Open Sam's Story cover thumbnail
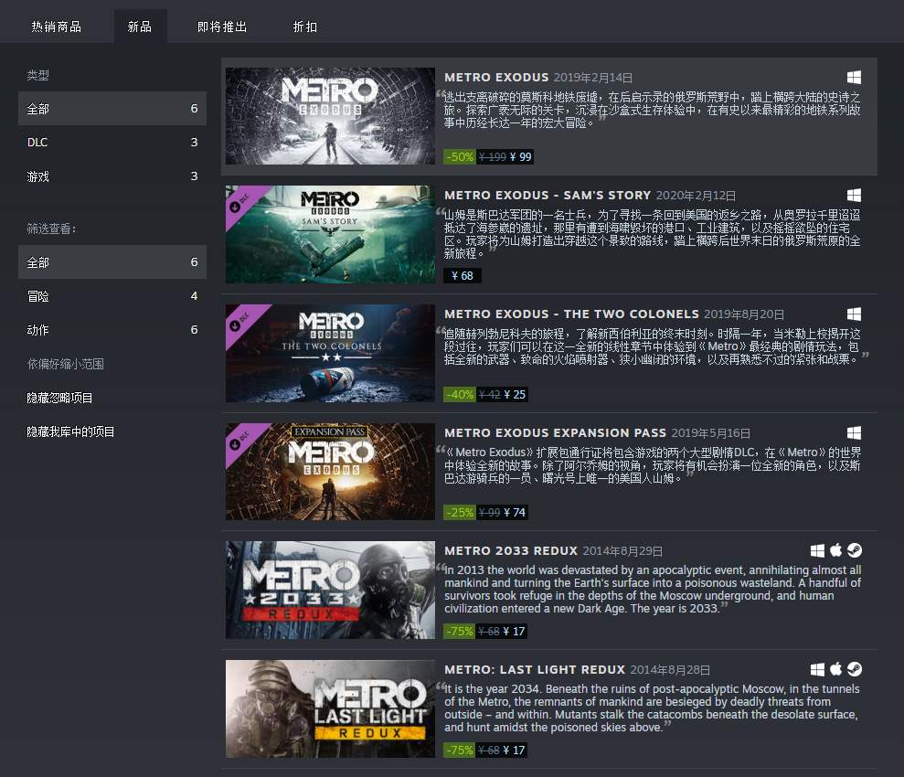904x777 pixels. 330,234
